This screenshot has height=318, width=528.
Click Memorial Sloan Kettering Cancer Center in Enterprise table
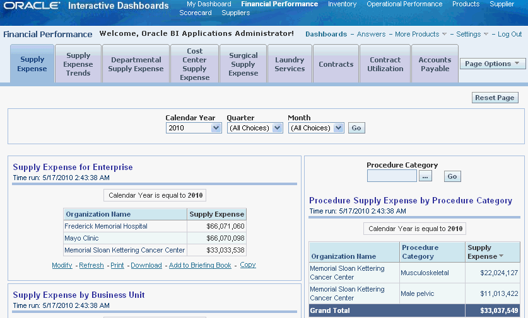click(125, 250)
